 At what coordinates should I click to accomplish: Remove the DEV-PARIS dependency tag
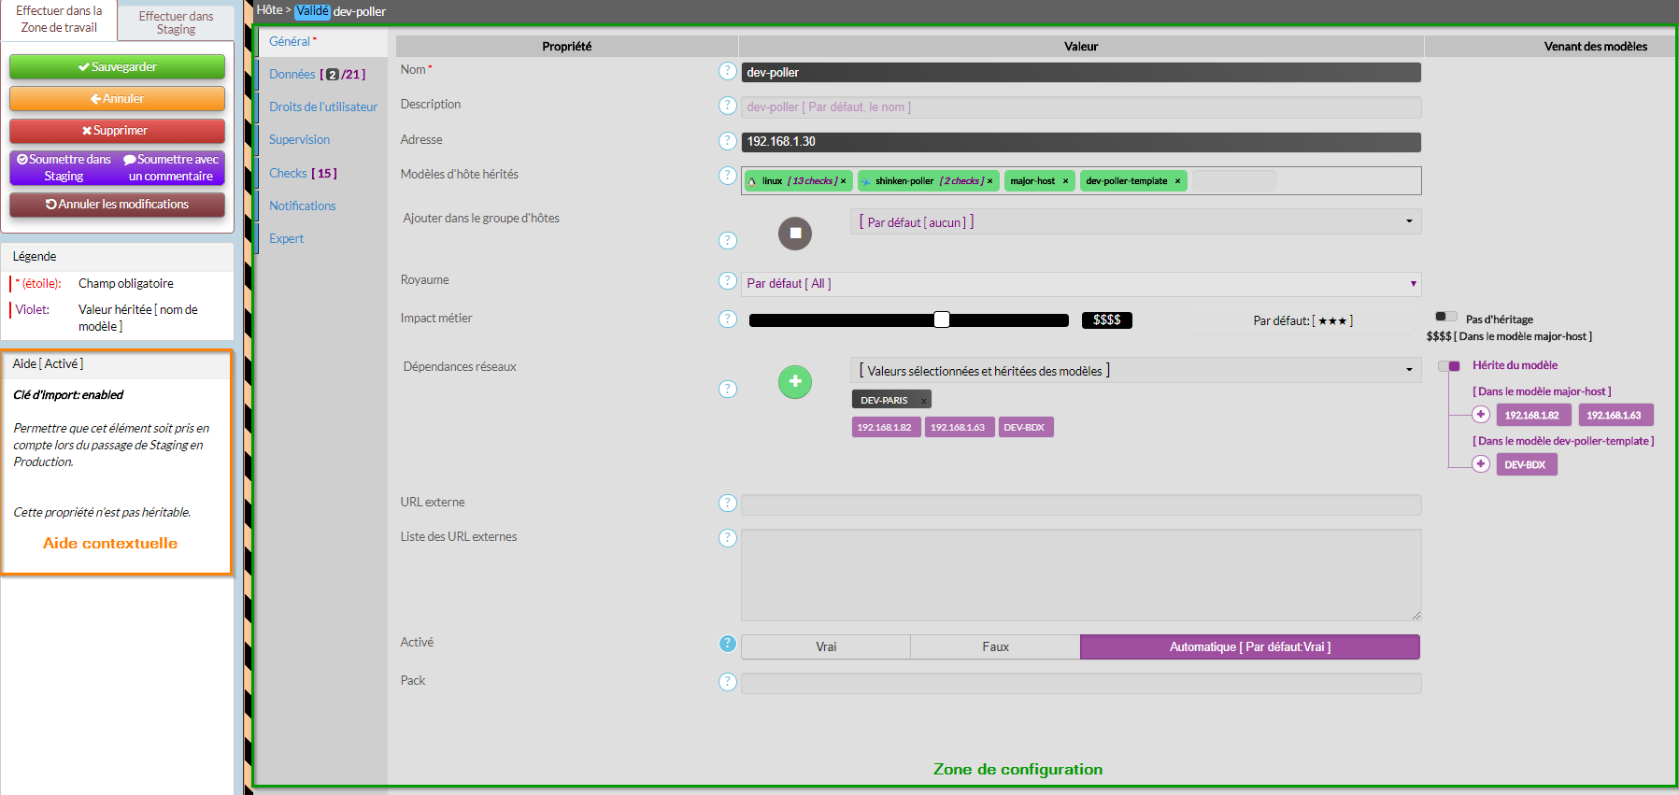924,401
